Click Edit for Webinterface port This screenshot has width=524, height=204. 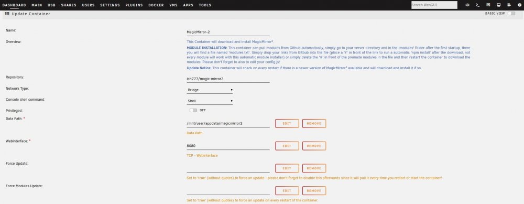click(x=287, y=146)
